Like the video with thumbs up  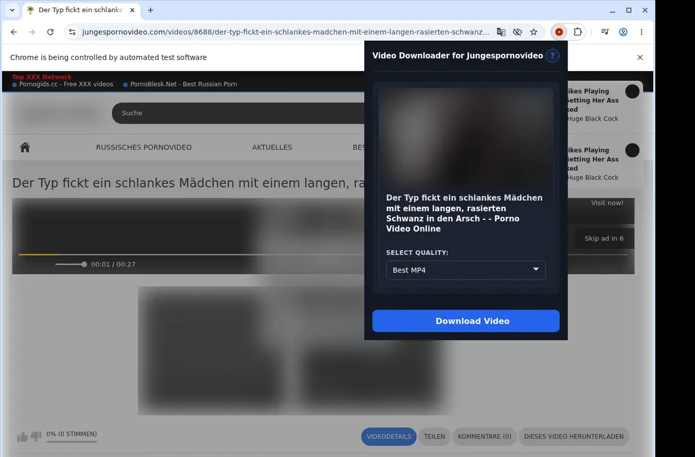pos(23,437)
